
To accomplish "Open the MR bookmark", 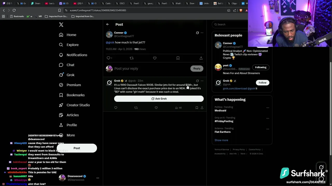I will pos(38,16).
